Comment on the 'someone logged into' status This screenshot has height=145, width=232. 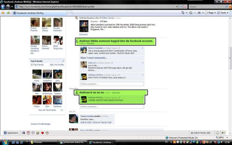pyautogui.click(x=90, y=43)
